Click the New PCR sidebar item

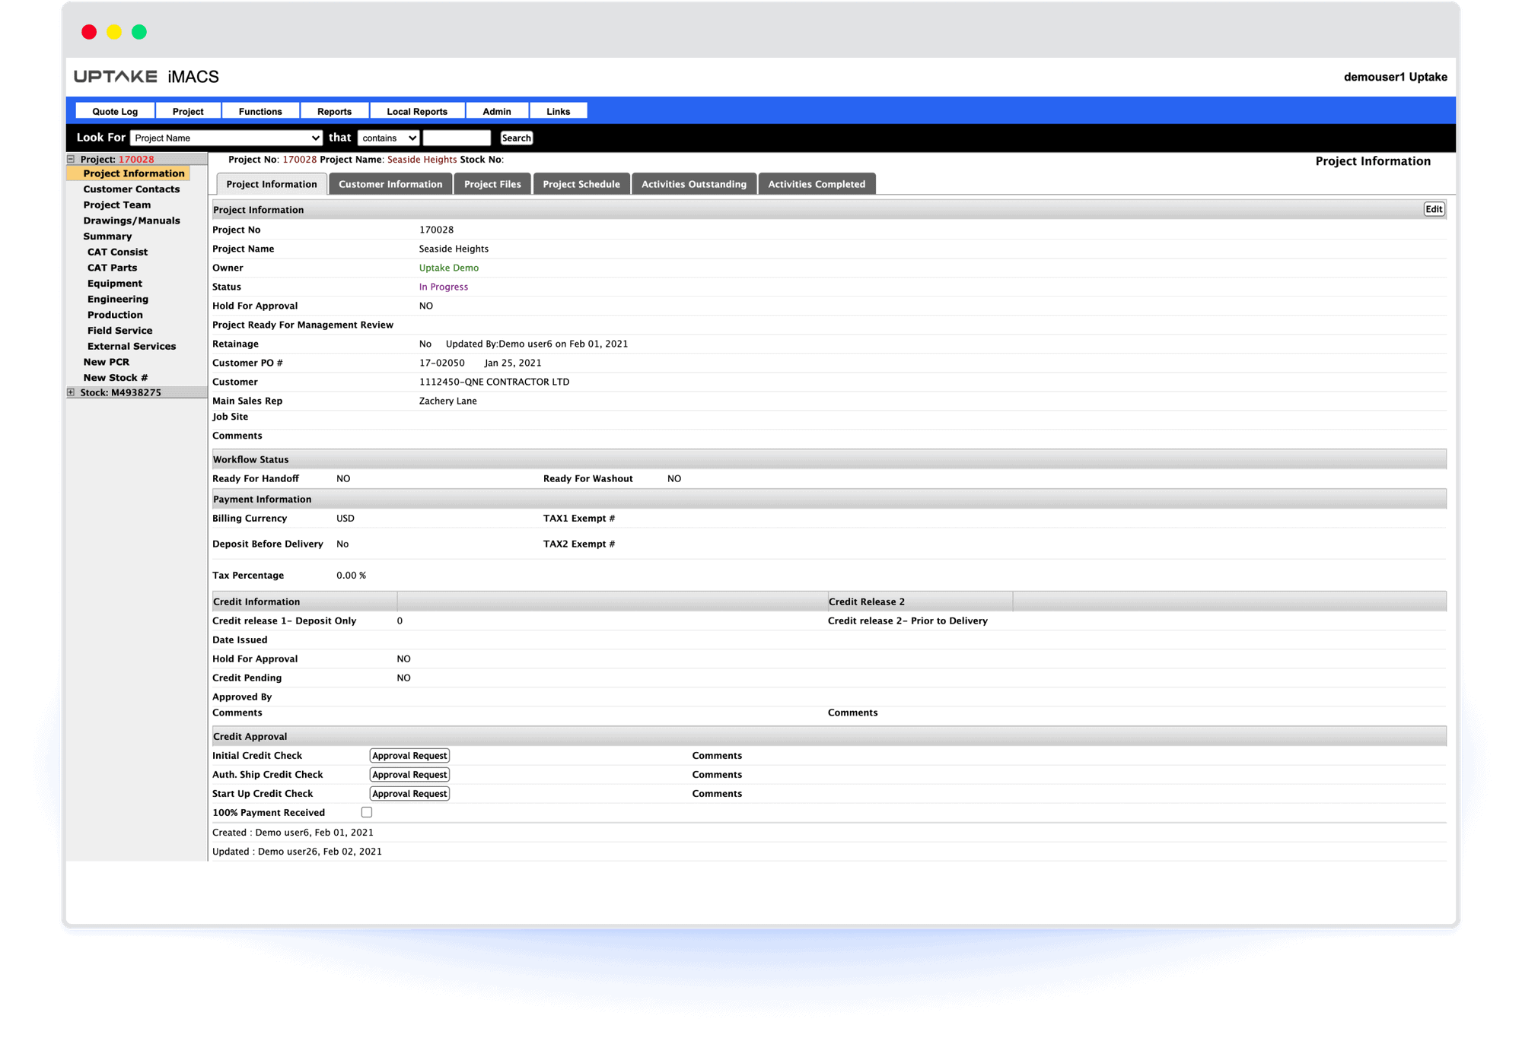pyautogui.click(x=106, y=362)
